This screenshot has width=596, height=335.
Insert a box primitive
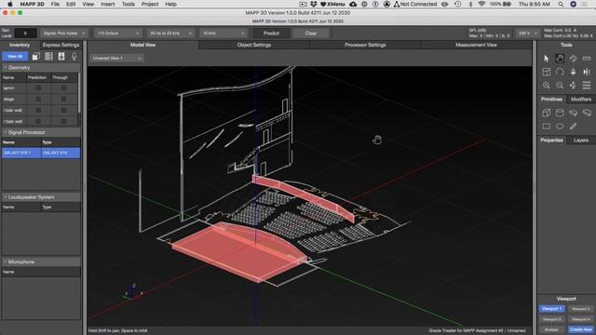tap(547, 113)
